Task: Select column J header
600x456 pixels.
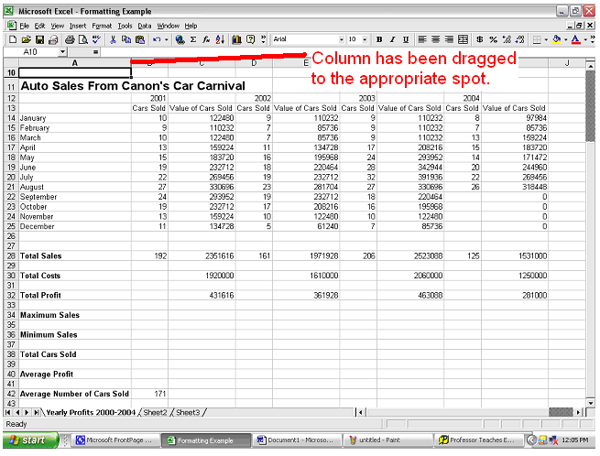Action: click(567, 62)
